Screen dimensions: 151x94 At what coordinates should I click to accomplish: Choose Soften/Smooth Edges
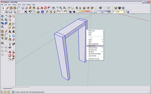pos(95,54)
